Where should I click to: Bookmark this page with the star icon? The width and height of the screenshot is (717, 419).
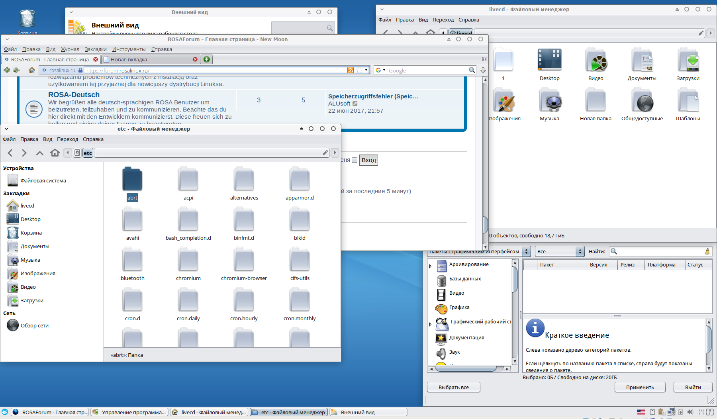pos(359,70)
